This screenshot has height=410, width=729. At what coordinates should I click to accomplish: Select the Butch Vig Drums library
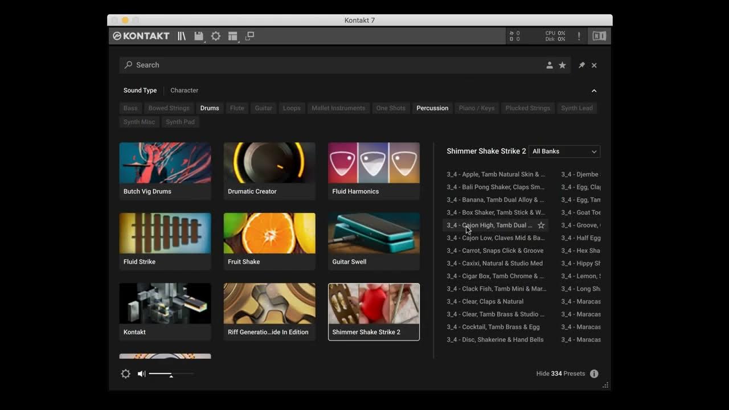pyautogui.click(x=165, y=171)
